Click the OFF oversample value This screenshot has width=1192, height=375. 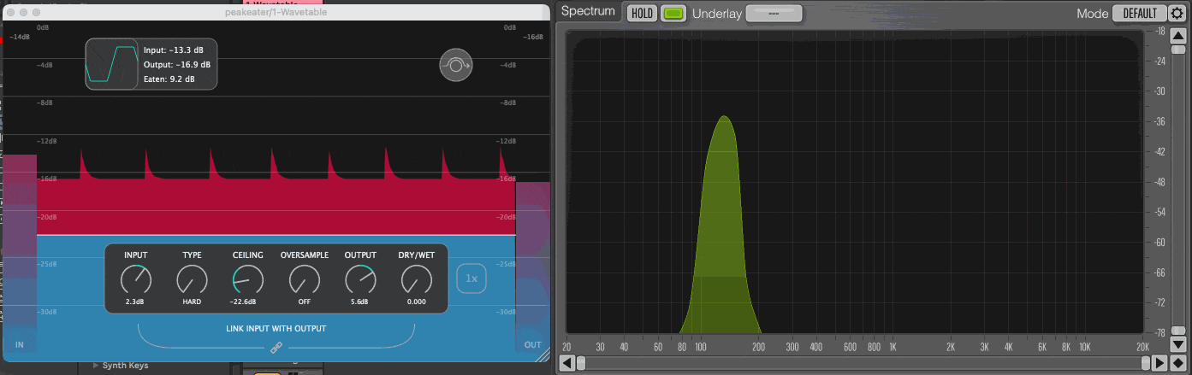pyautogui.click(x=304, y=302)
